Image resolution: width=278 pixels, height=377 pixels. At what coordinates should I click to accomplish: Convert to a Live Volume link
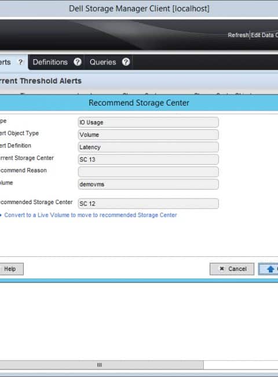(90, 215)
